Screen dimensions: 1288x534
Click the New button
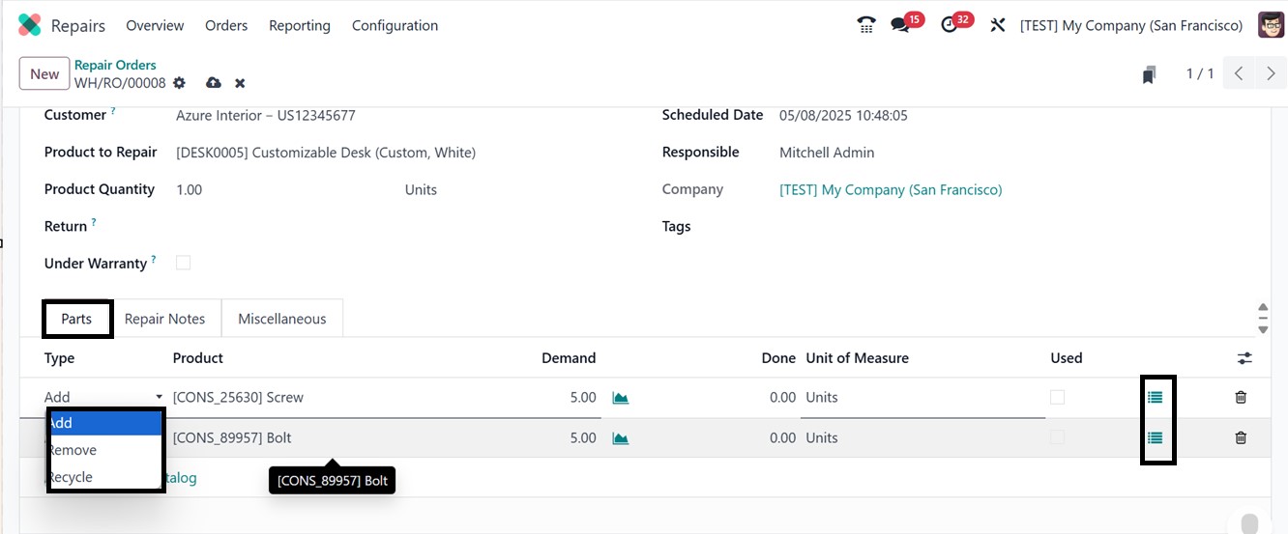tap(44, 74)
